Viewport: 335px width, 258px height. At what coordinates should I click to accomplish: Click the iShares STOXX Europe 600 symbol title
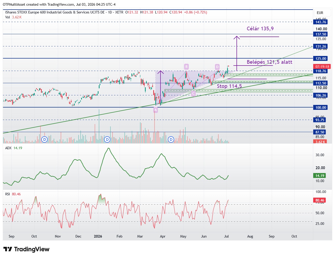coord(55,12)
